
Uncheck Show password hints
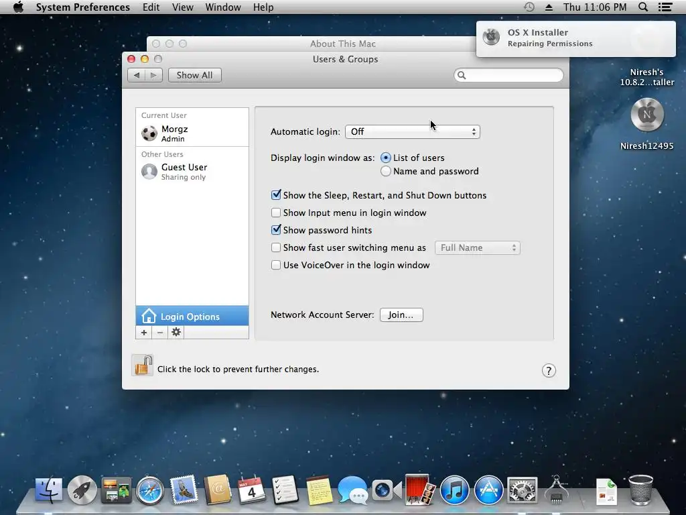[275, 230]
